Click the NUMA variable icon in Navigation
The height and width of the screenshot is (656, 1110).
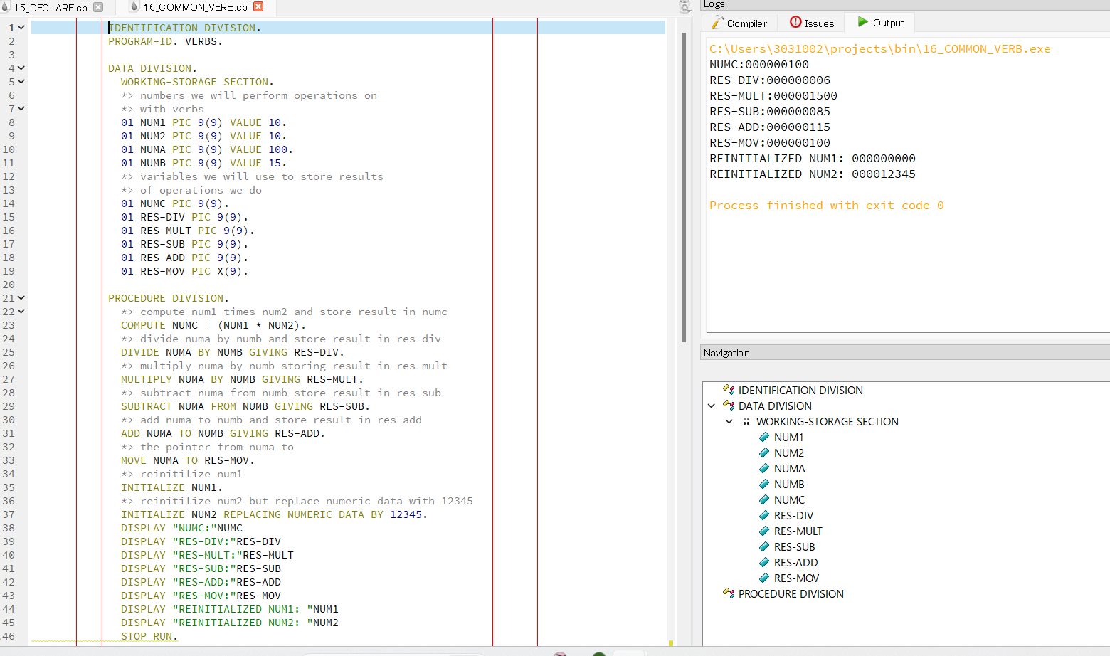tap(764, 468)
